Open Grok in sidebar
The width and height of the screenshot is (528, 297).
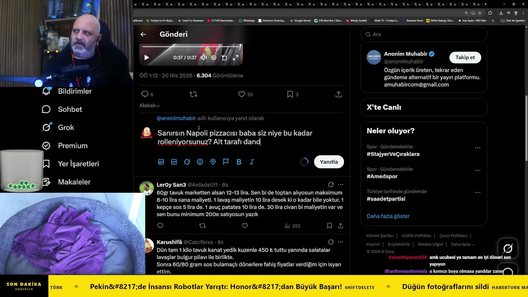58,127
